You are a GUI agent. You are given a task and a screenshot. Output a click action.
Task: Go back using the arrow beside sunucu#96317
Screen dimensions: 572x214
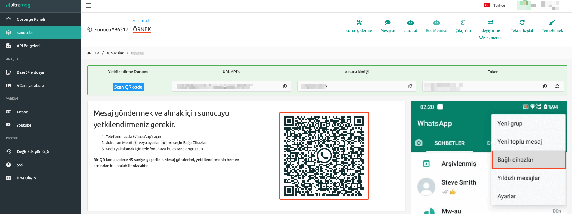pos(90,29)
